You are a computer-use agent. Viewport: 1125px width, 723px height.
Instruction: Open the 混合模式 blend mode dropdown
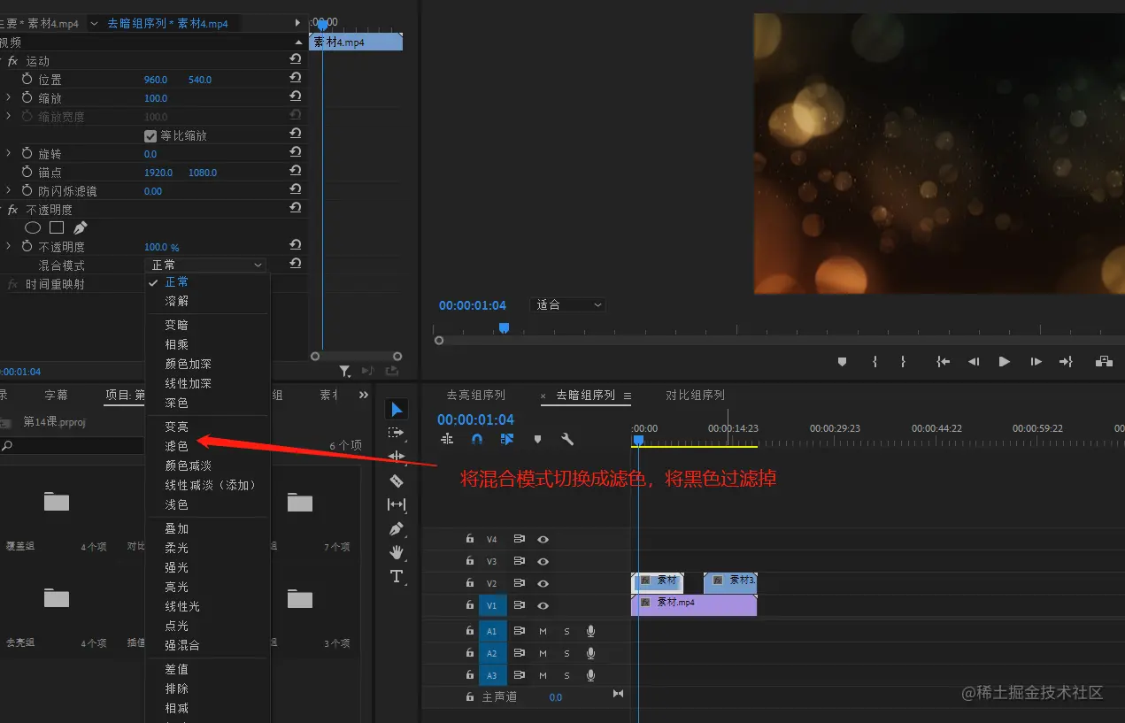point(204,265)
